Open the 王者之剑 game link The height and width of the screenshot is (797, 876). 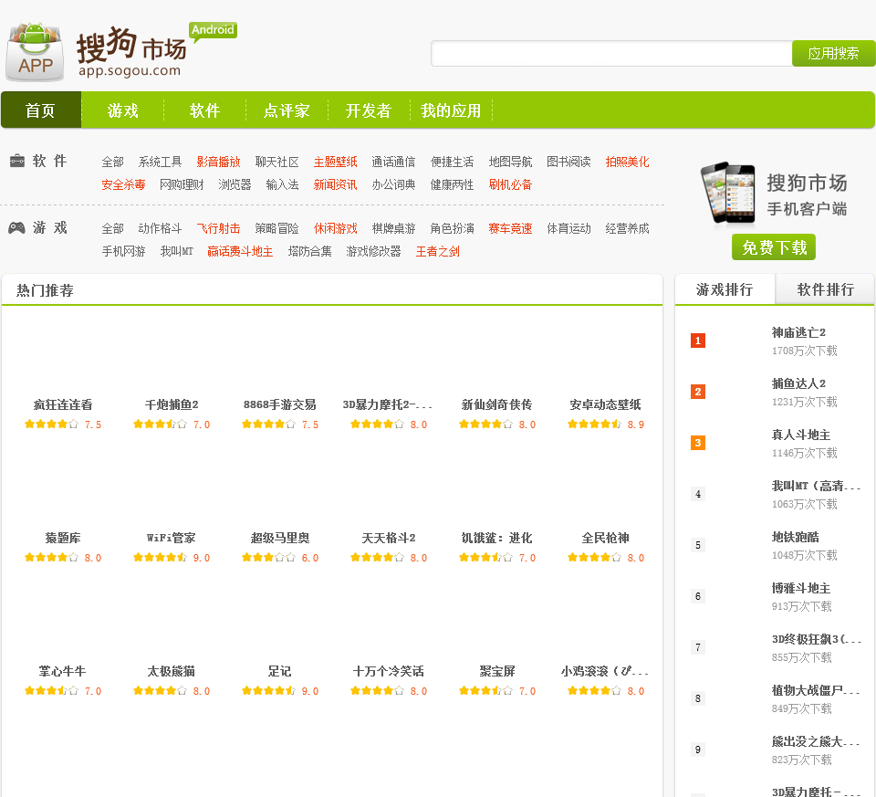438,251
